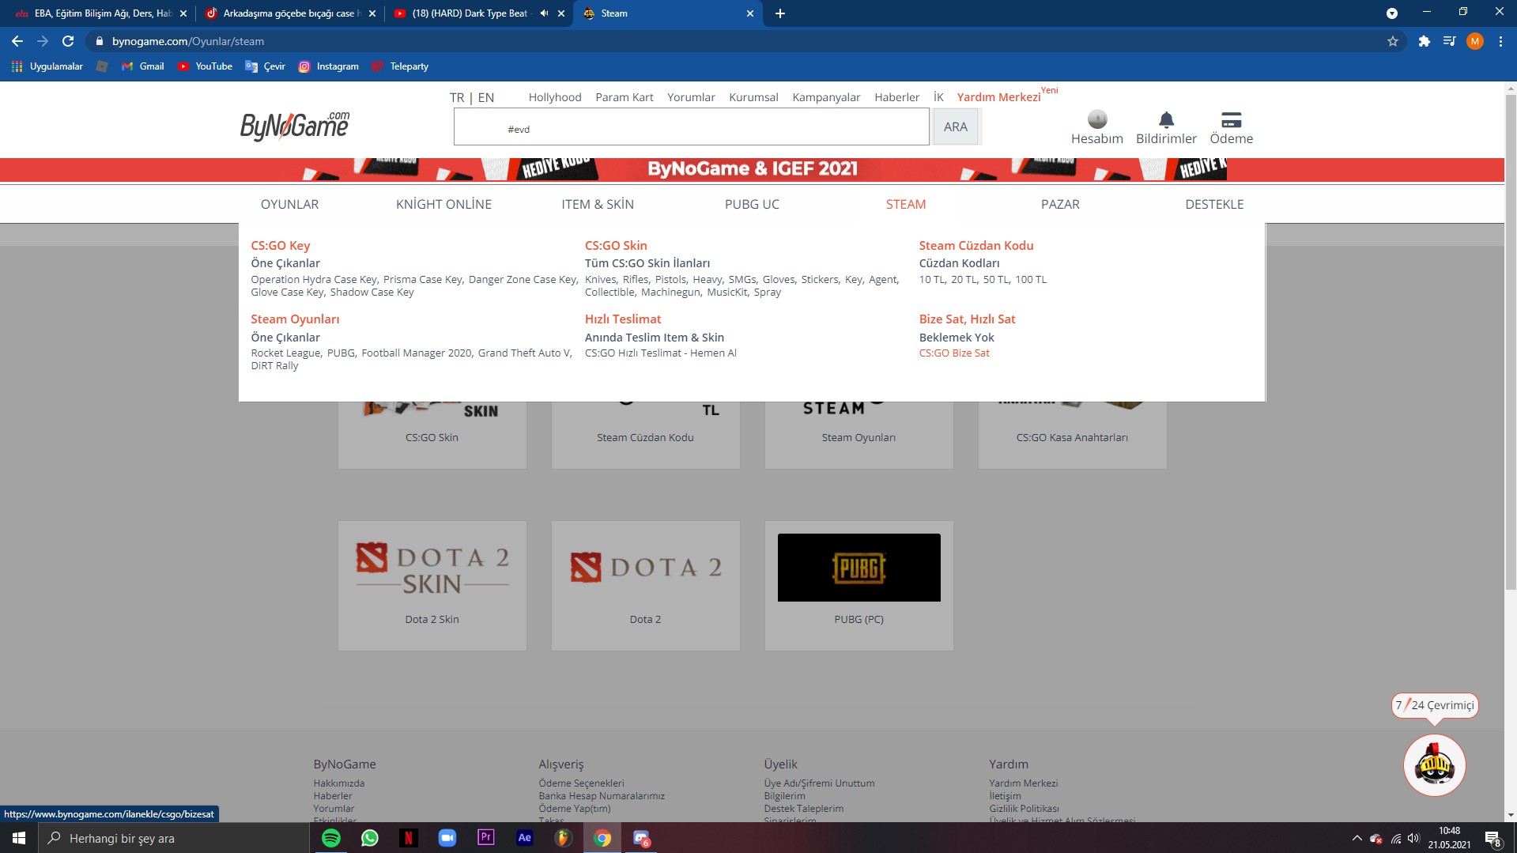This screenshot has width=1517, height=853.
Task: Open the Gmail bookmark
Action: coord(143,66)
